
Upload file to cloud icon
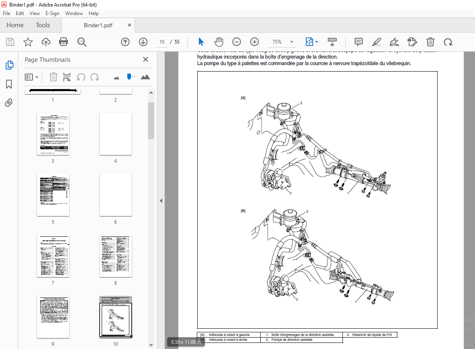click(x=46, y=42)
